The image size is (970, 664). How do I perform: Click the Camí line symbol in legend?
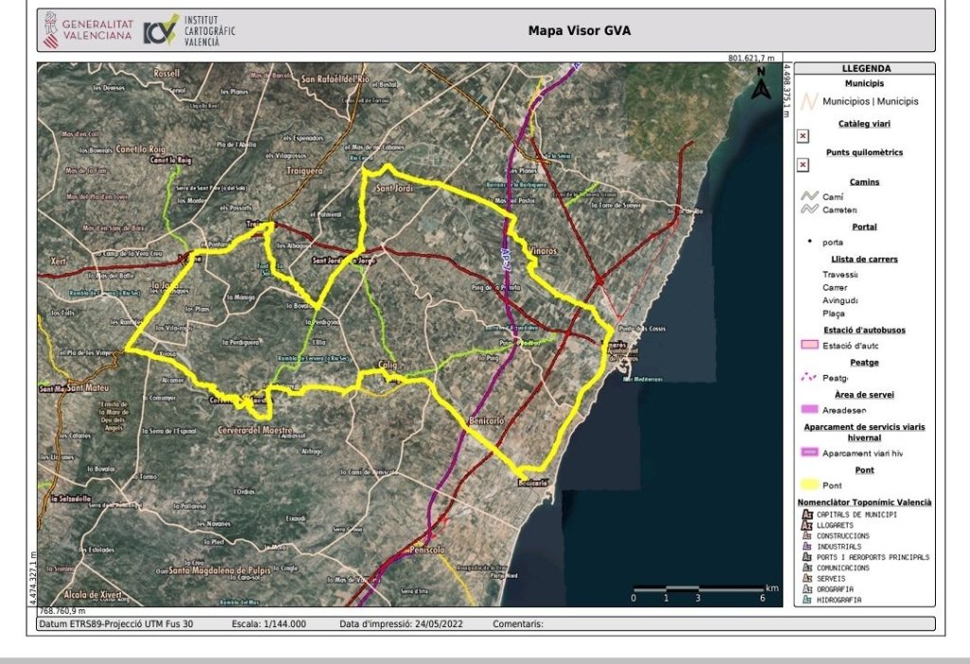coord(808,196)
